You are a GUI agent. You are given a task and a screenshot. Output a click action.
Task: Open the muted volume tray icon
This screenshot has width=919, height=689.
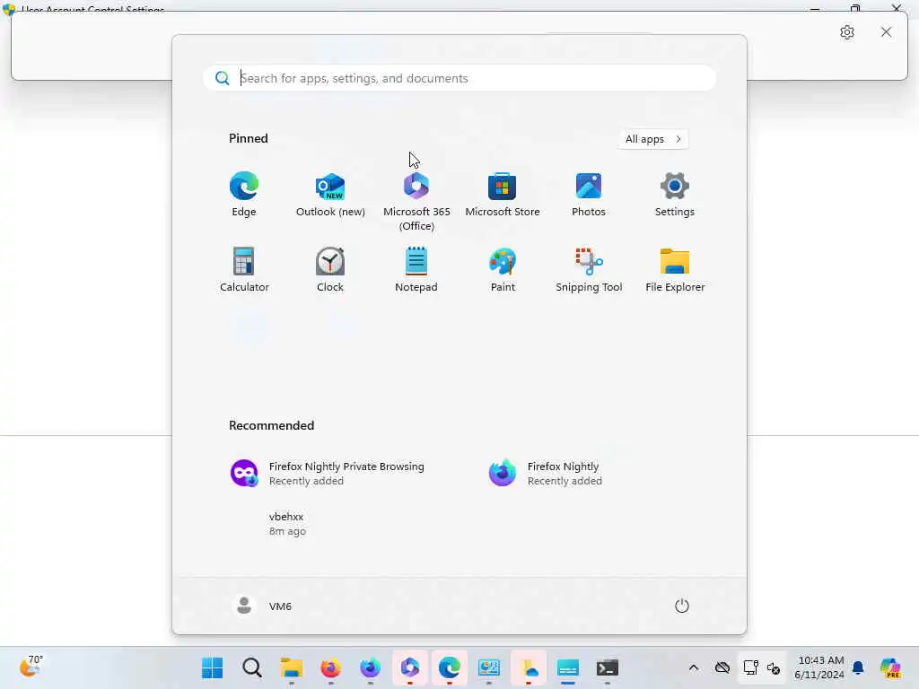pos(773,667)
